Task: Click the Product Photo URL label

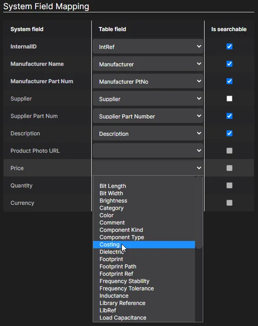Action: (x=35, y=151)
